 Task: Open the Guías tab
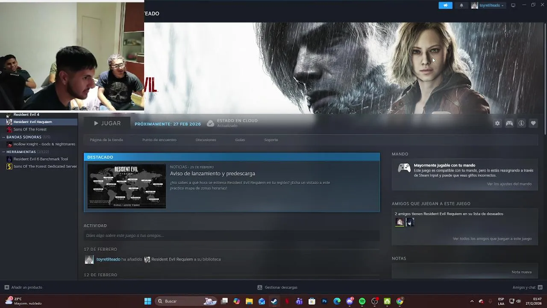[240, 140]
